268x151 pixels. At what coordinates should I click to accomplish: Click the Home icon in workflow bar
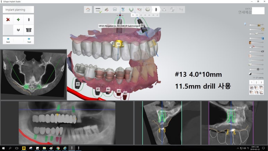click(x=88, y=10)
